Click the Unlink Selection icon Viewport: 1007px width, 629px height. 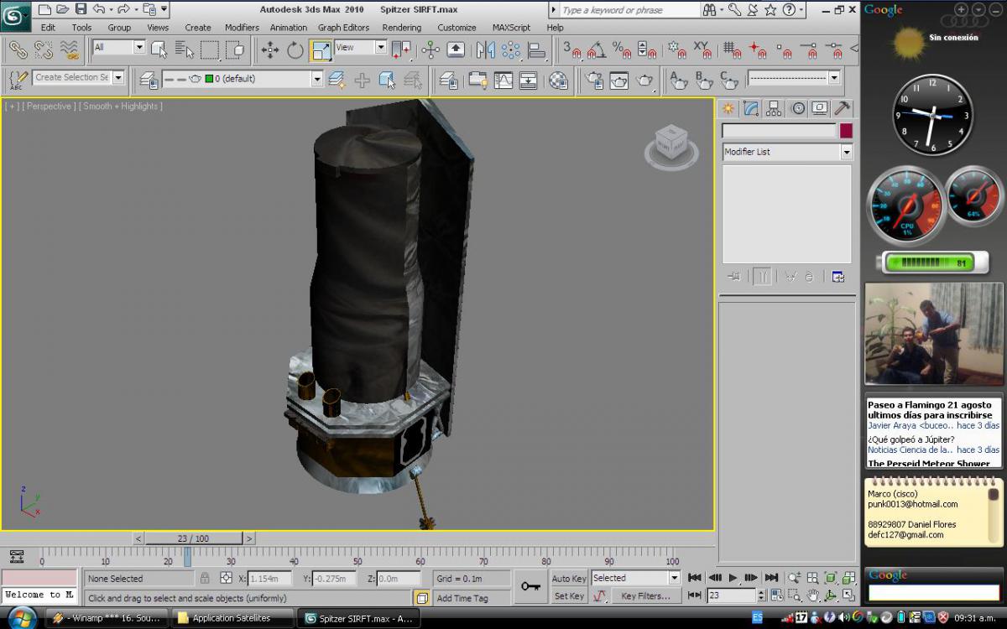point(44,50)
